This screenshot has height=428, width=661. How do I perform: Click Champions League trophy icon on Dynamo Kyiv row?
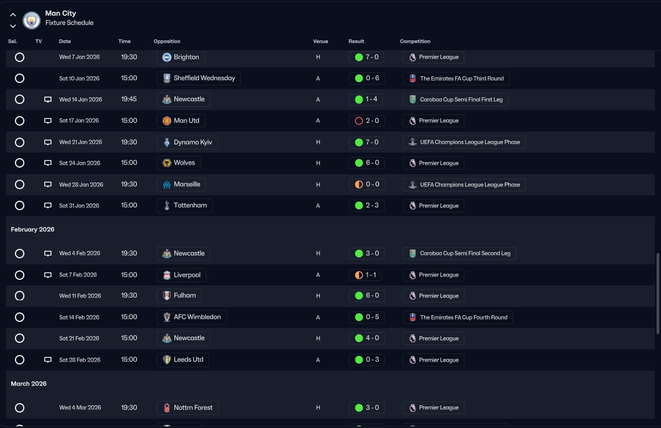(x=412, y=142)
